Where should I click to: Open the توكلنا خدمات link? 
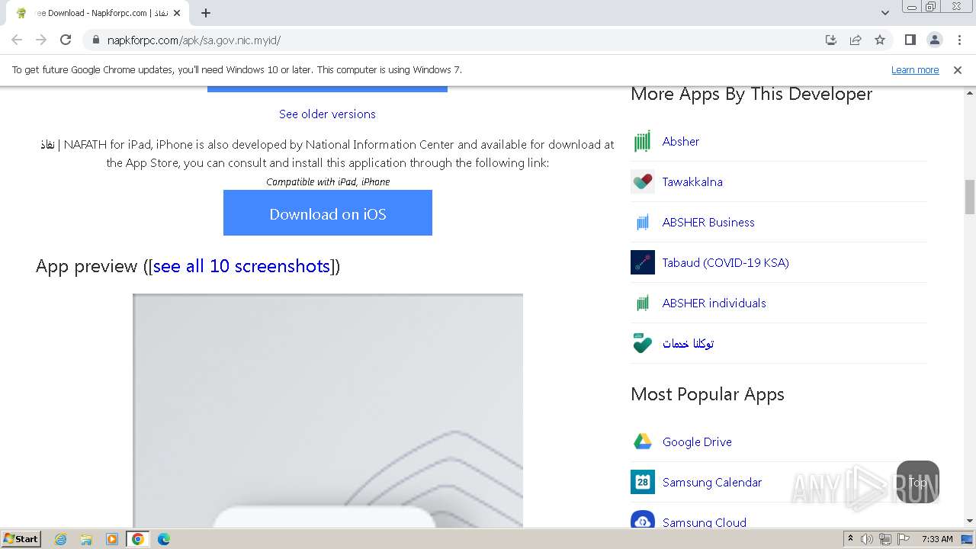tap(688, 343)
